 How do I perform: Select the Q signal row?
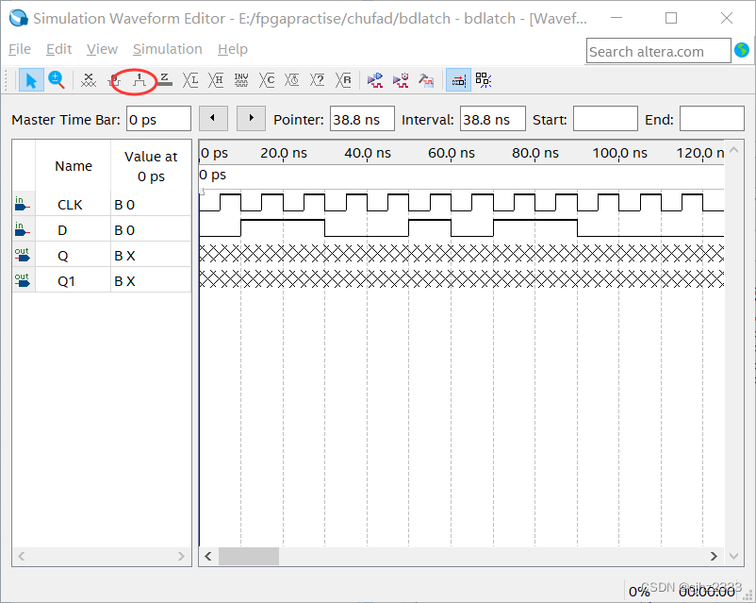102,256
